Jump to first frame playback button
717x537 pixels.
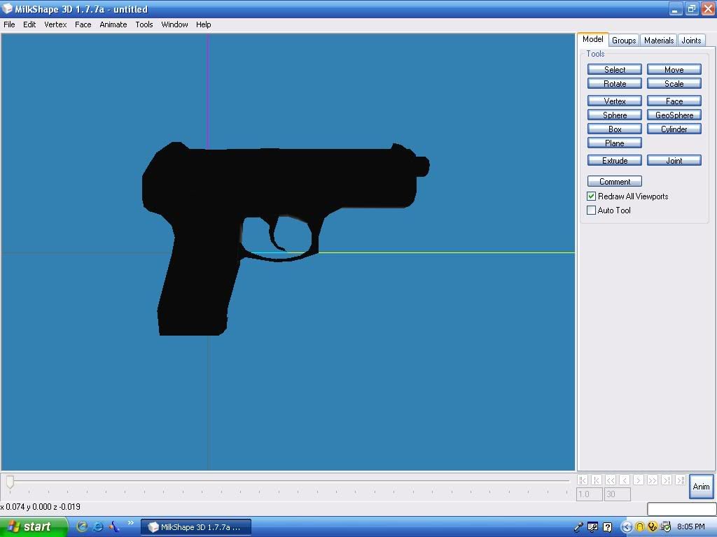pyautogui.click(x=583, y=480)
